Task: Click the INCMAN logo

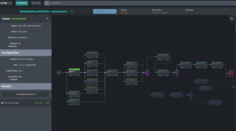Action: point(7,3)
